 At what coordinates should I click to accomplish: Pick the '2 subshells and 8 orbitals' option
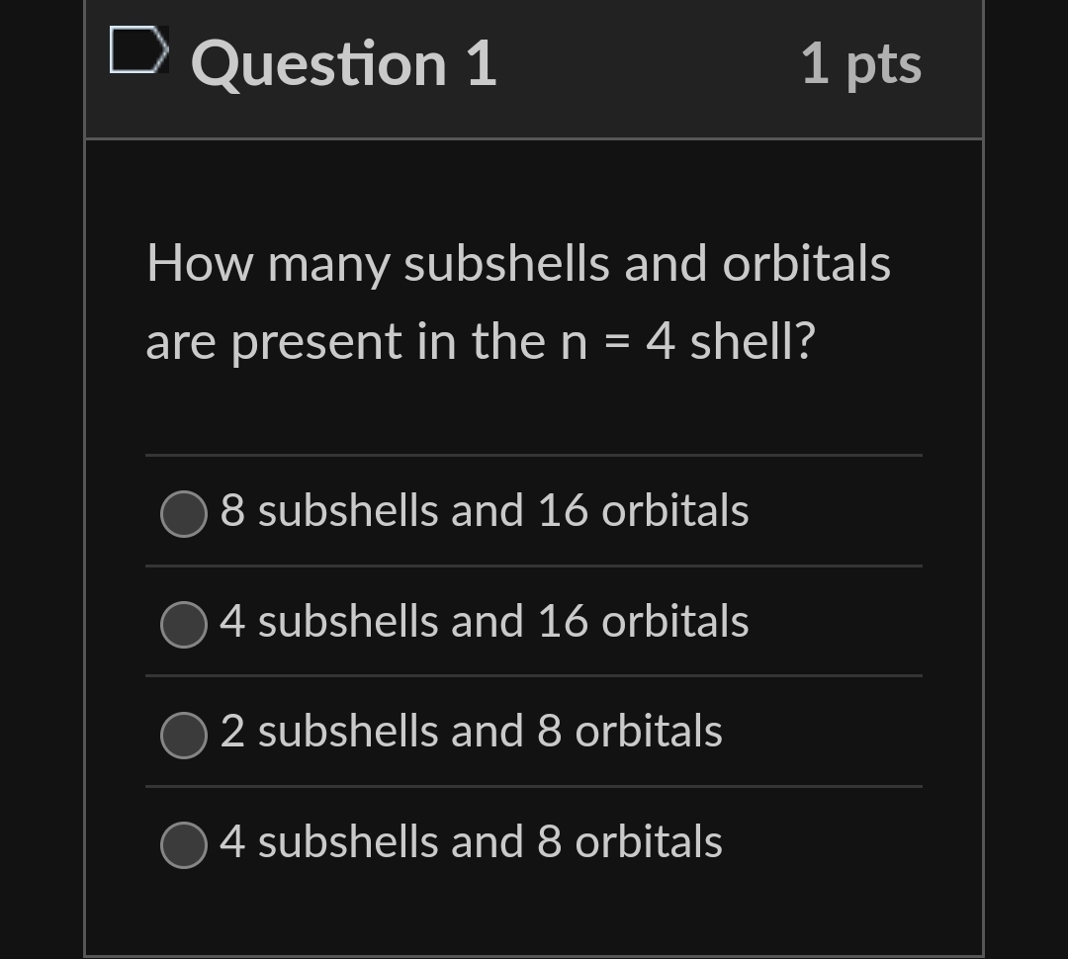click(x=470, y=733)
